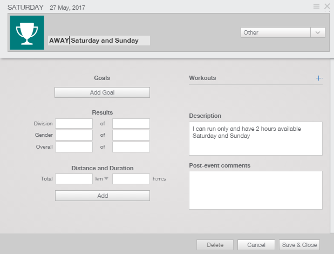This screenshot has width=334, height=254.
Task: Click the Post-event comments text area
Action: pyautogui.click(x=256, y=190)
